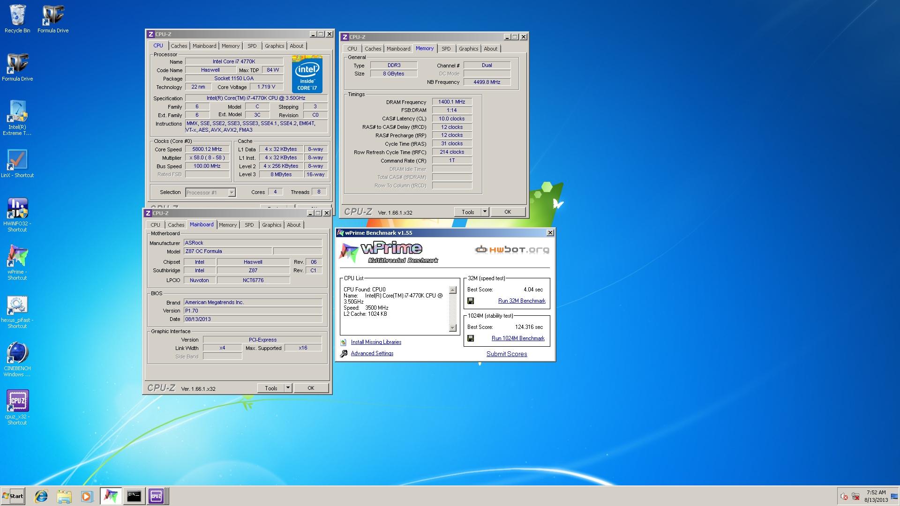Click Run 32M Benchmark link
This screenshot has width=900, height=506.
click(522, 301)
